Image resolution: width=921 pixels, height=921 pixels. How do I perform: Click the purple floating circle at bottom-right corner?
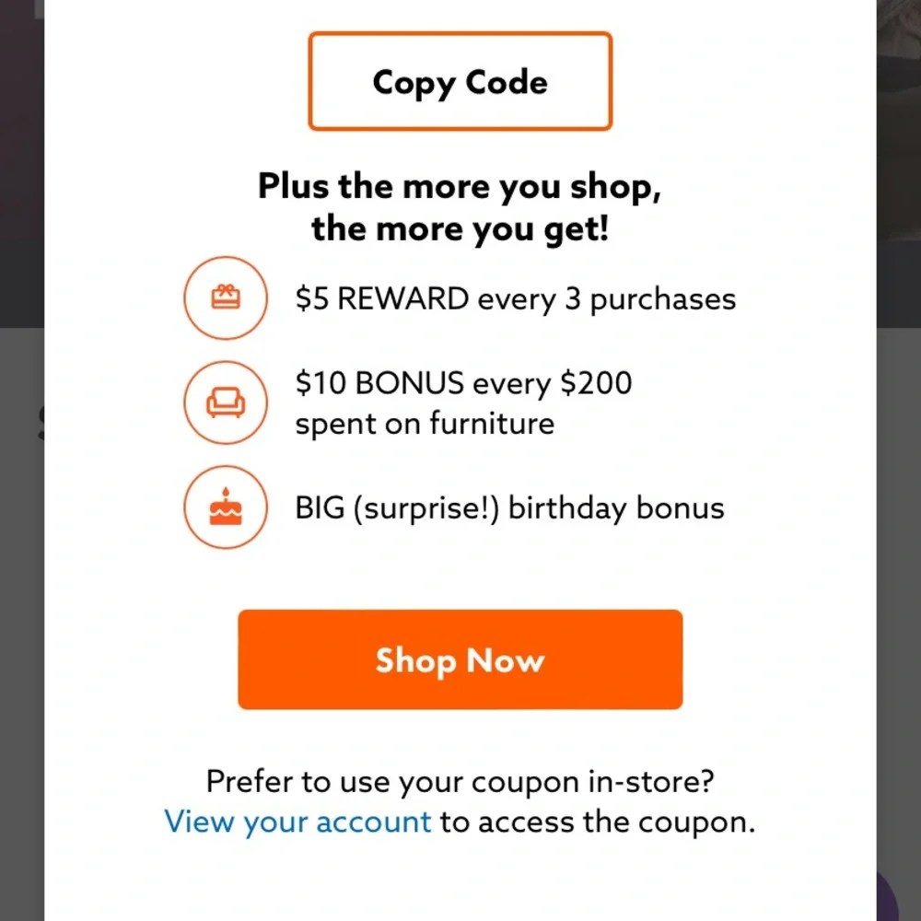888,898
